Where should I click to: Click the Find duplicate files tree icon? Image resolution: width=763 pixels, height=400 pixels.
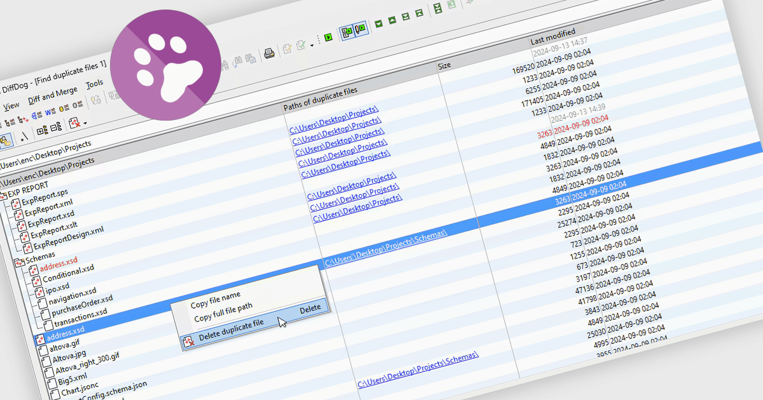point(23,119)
